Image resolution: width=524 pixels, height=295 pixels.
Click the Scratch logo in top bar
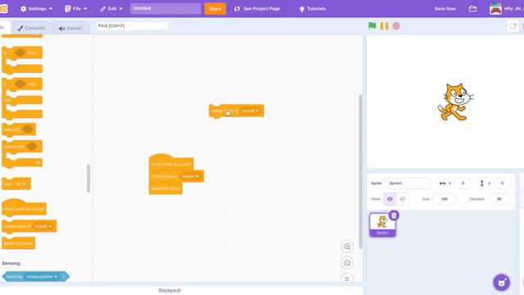[x=3, y=9]
